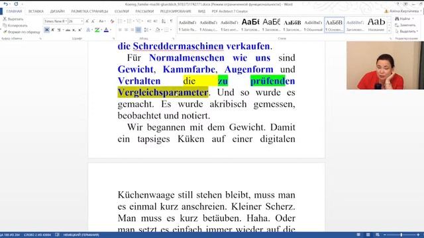Open the ВИД ribbon tab
This screenshot has height=238, width=424.
click(201, 11)
